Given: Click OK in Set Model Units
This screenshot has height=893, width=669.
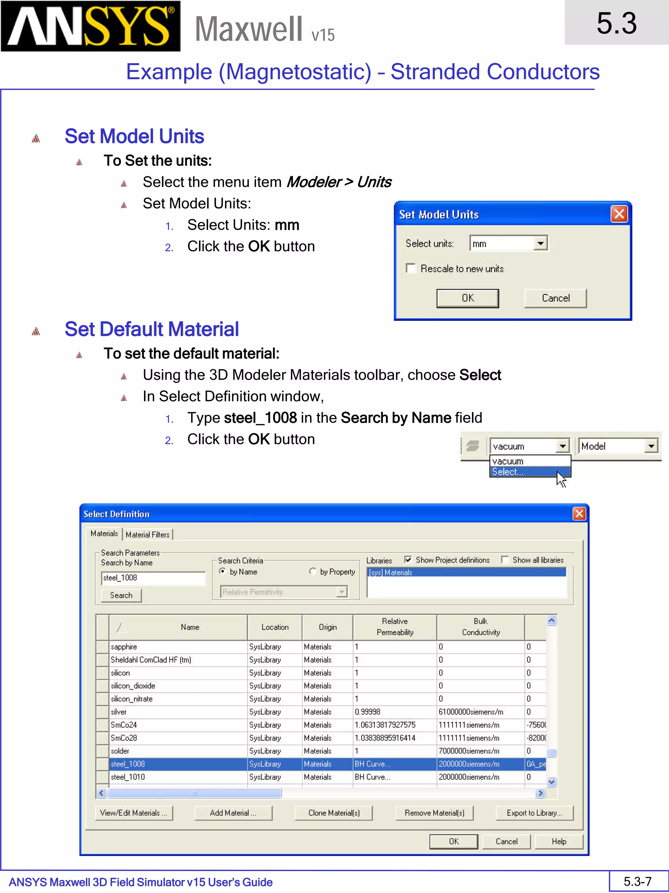Looking at the screenshot, I should (x=468, y=298).
